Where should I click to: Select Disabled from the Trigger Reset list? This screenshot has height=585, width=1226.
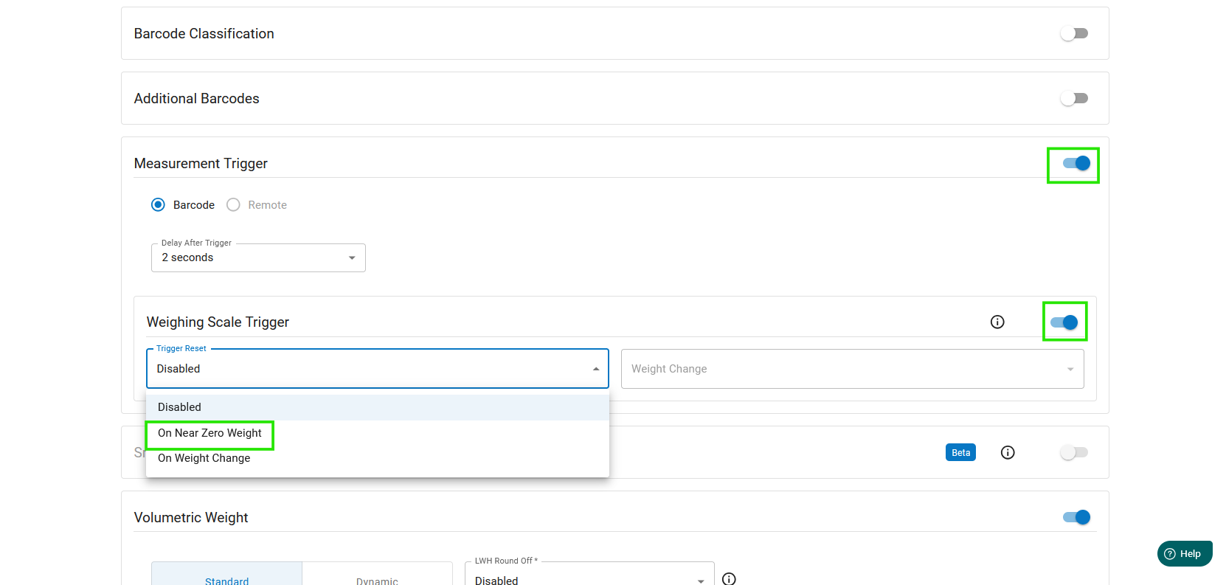[x=179, y=407]
